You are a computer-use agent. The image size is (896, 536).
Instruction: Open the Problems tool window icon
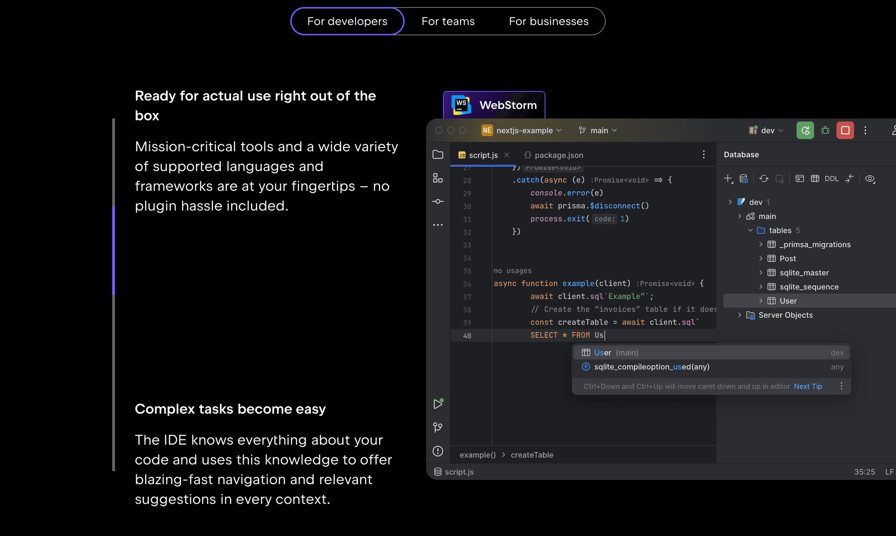438,451
